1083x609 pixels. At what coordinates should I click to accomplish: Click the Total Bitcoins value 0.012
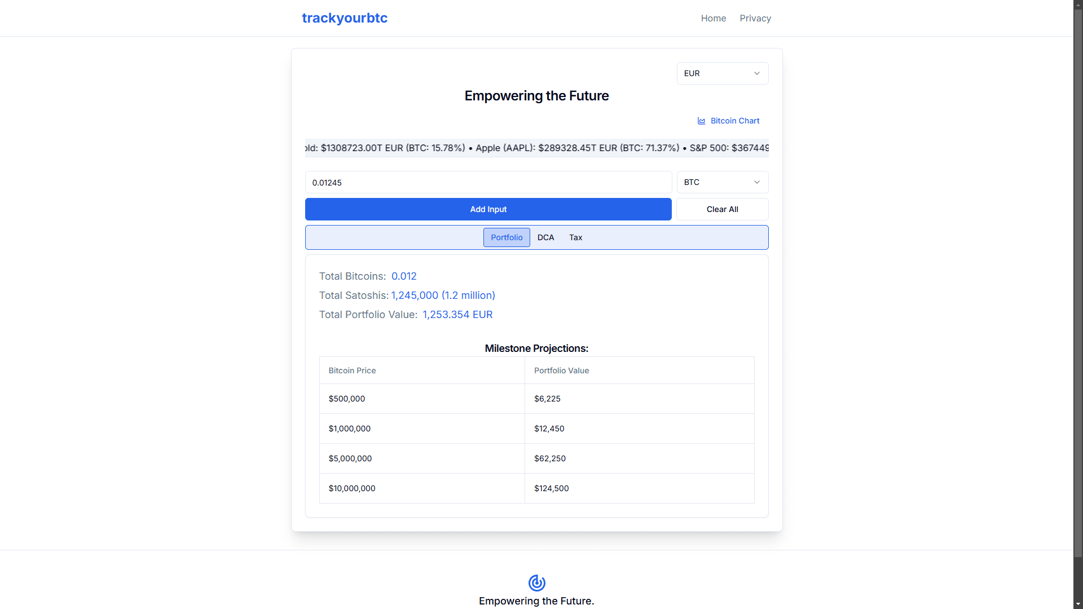pos(404,276)
